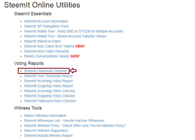
Task: Open SteemIt Auto Claim Scot Tokens link
Action: 49,46
